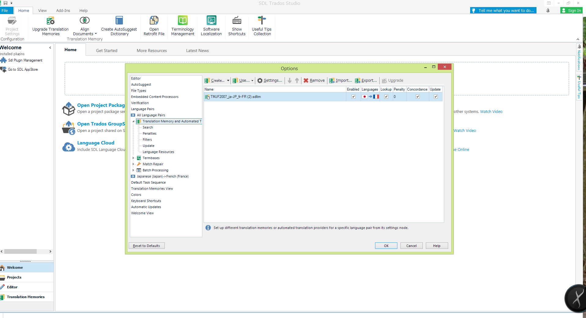Toggle Lookup checkbox for TMJF2007 memory
The width and height of the screenshot is (586, 318).
point(386,97)
